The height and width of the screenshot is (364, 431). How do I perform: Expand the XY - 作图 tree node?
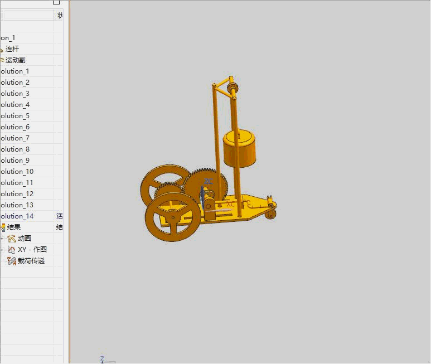tap(2, 250)
